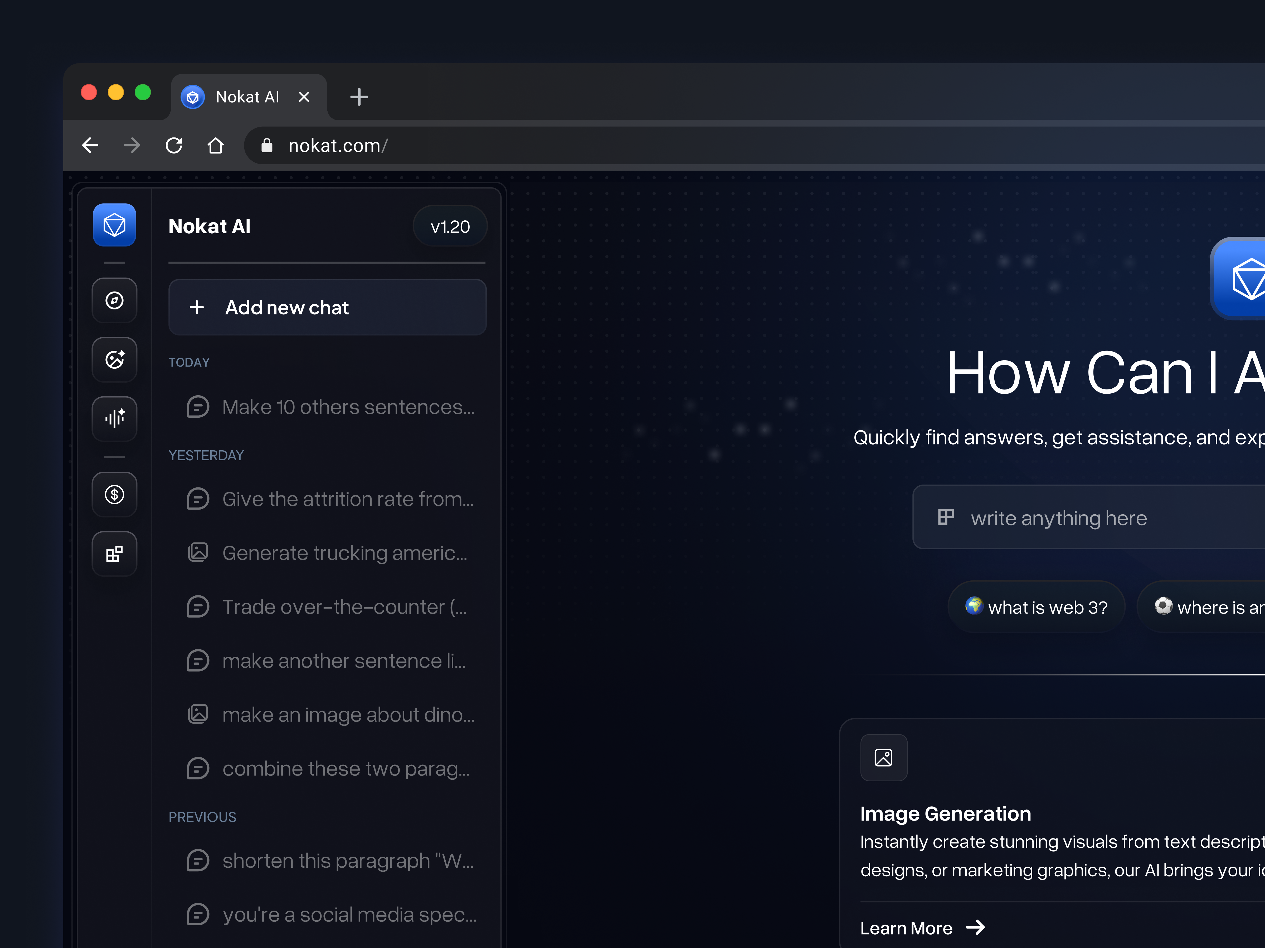The image size is (1265, 948).
Task: Click the browser home icon
Action: click(216, 145)
